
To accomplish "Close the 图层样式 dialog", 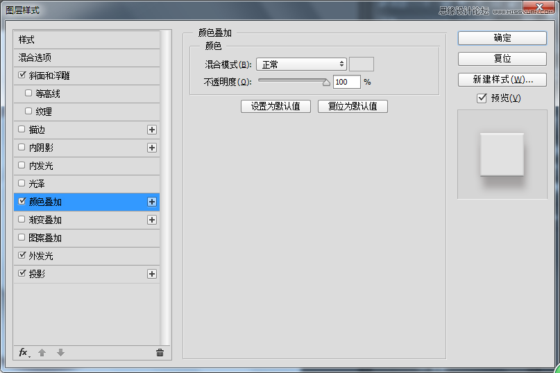I will [x=538, y=6].
